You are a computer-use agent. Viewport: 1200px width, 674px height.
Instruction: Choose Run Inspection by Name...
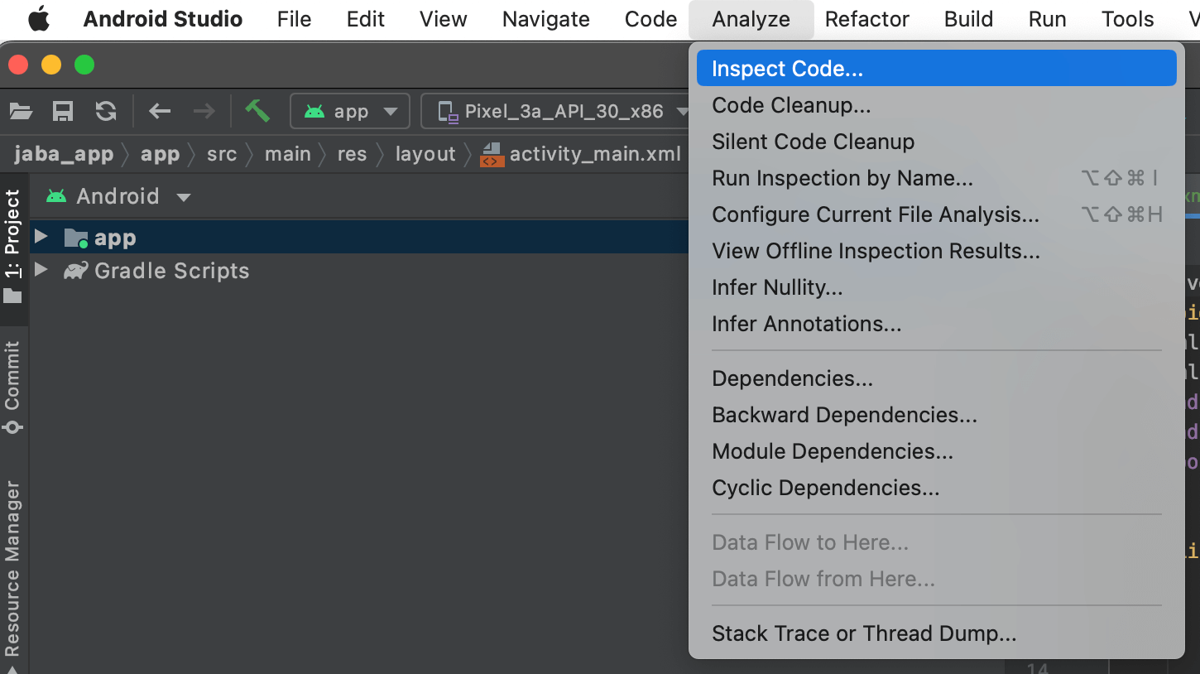click(937, 178)
